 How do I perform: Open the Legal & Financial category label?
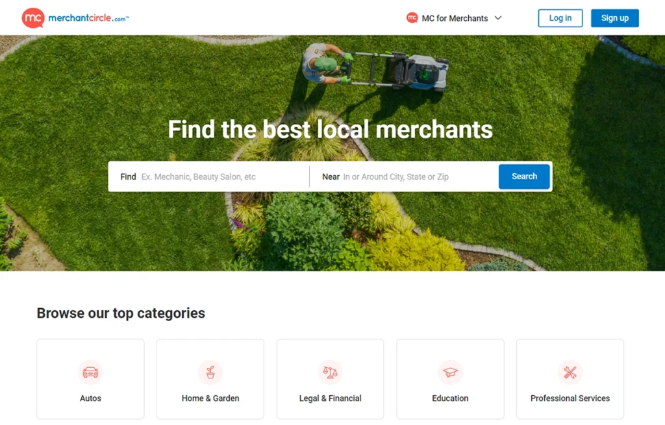331,398
